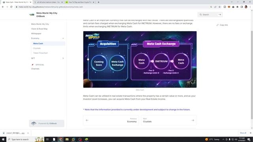Click the microphone tray icon
This screenshot has width=253, height=142.
[x=230, y=139]
